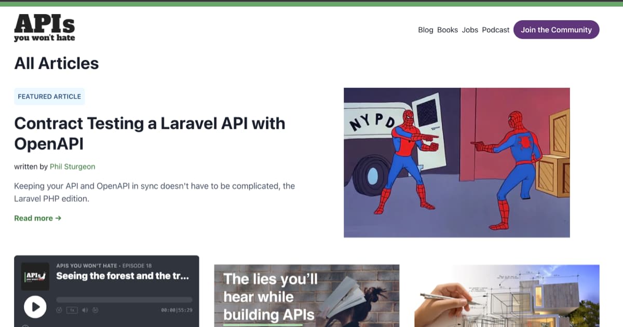Click the 'APIS YOU WON'T HATE · EPISODE 18' label
This screenshot has height=327, width=623.
tap(104, 265)
